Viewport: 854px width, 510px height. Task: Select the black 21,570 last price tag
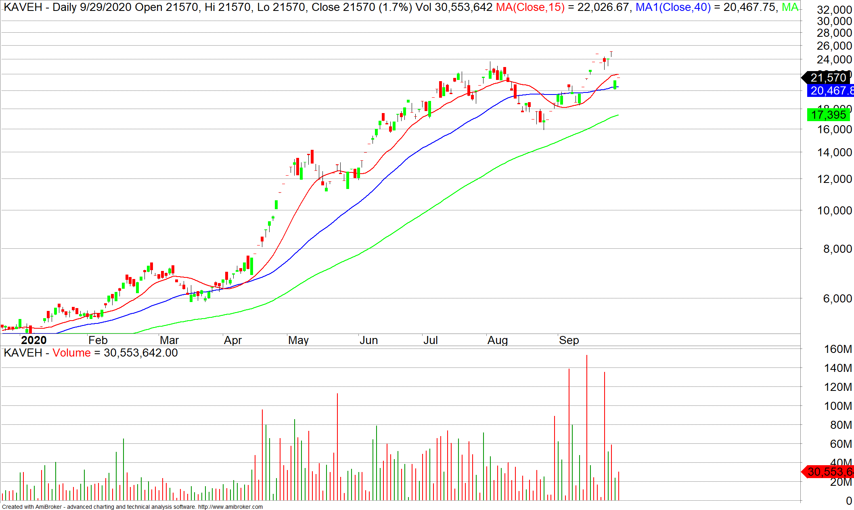[827, 78]
